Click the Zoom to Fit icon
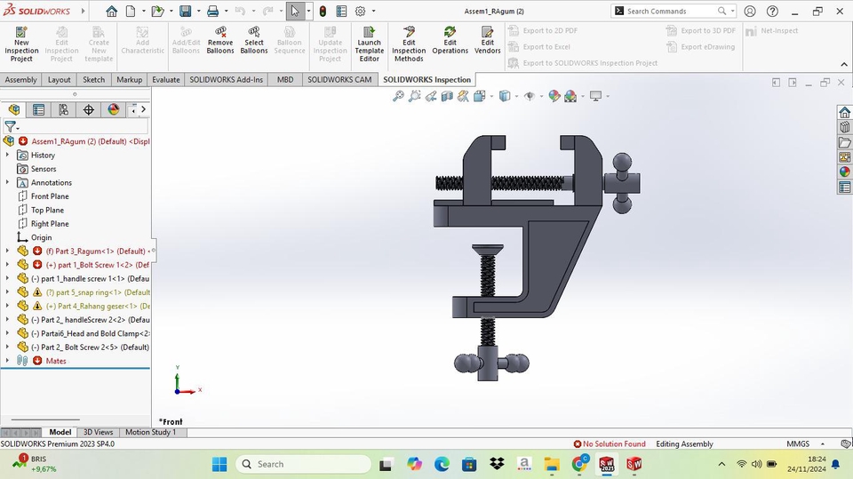This screenshot has width=853, height=479. pyautogui.click(x=398, y=96)
